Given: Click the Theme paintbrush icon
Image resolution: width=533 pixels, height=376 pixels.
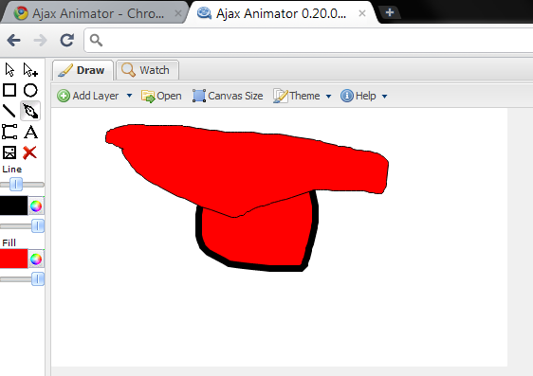Looking at the screenshot, I should [x=281, y=96].
